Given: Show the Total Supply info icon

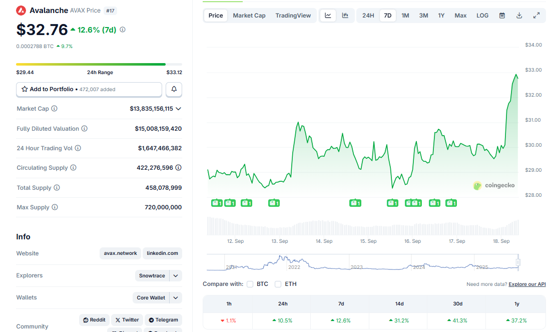Looking at the screenshot, I should point(57,188).
